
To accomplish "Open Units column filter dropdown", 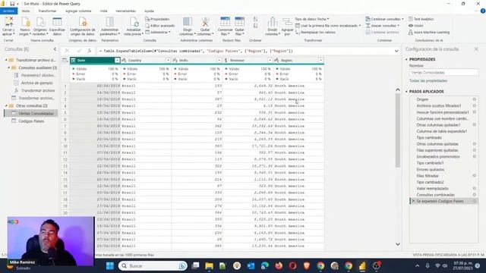I will [x=219, y=61].
